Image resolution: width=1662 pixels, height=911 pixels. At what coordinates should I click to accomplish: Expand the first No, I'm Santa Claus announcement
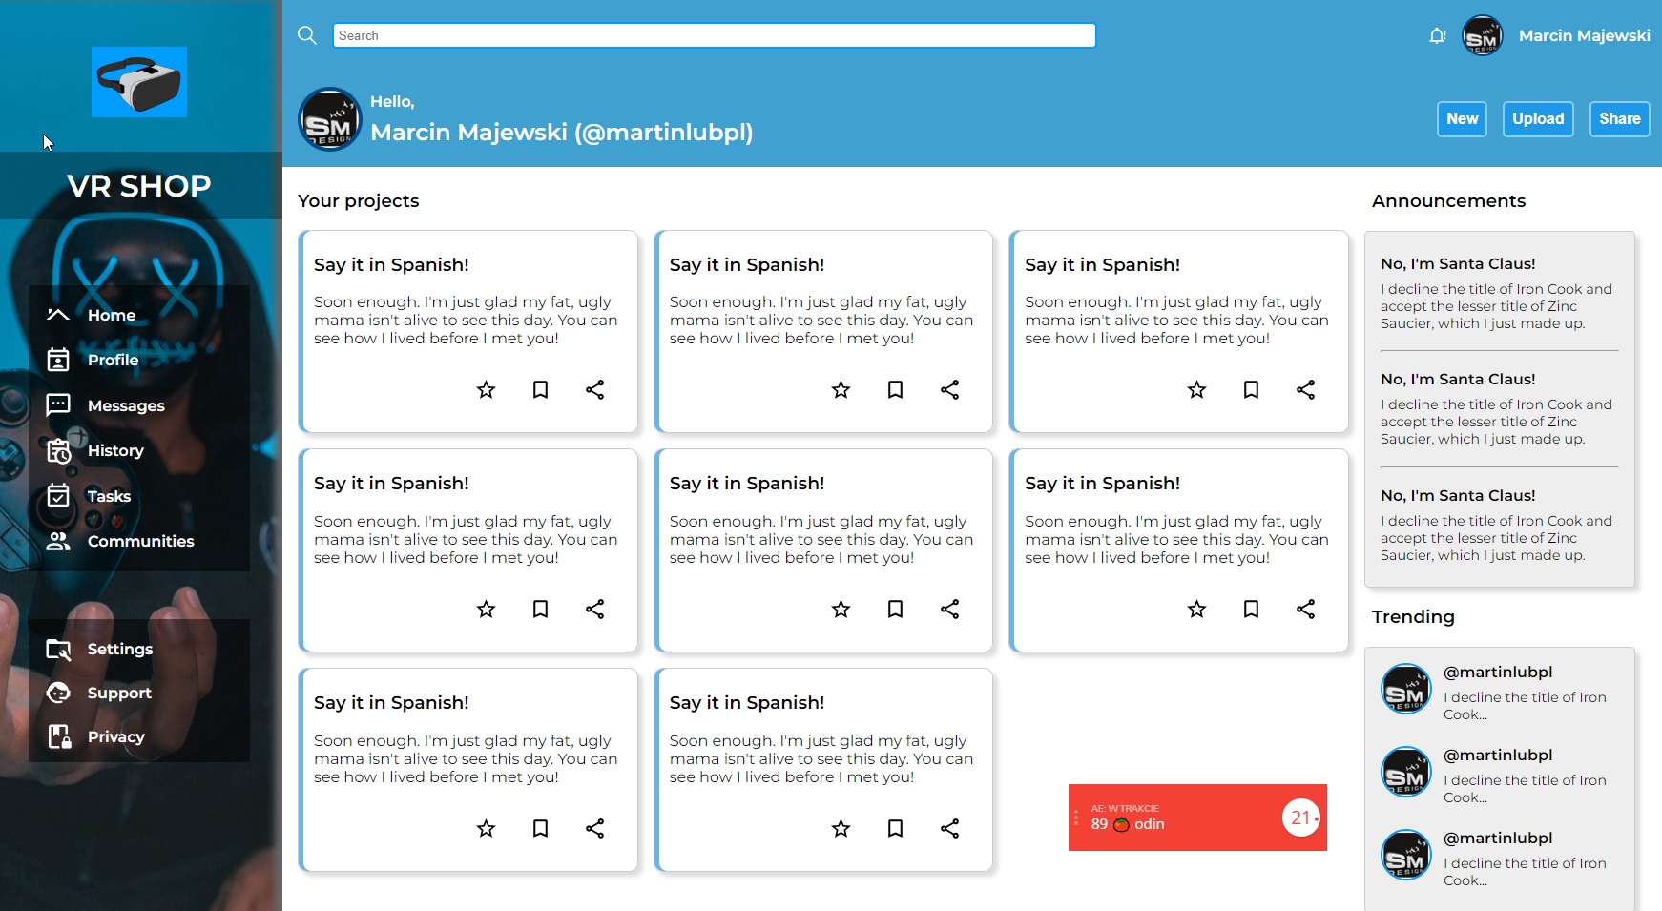point(1458,263)
